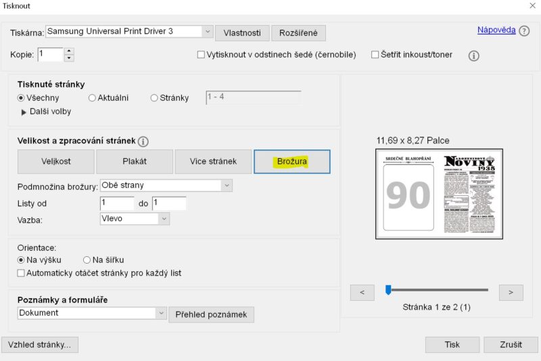
Task: Select the Na šířku orientation radio button
Action: [x=87, y=260]
